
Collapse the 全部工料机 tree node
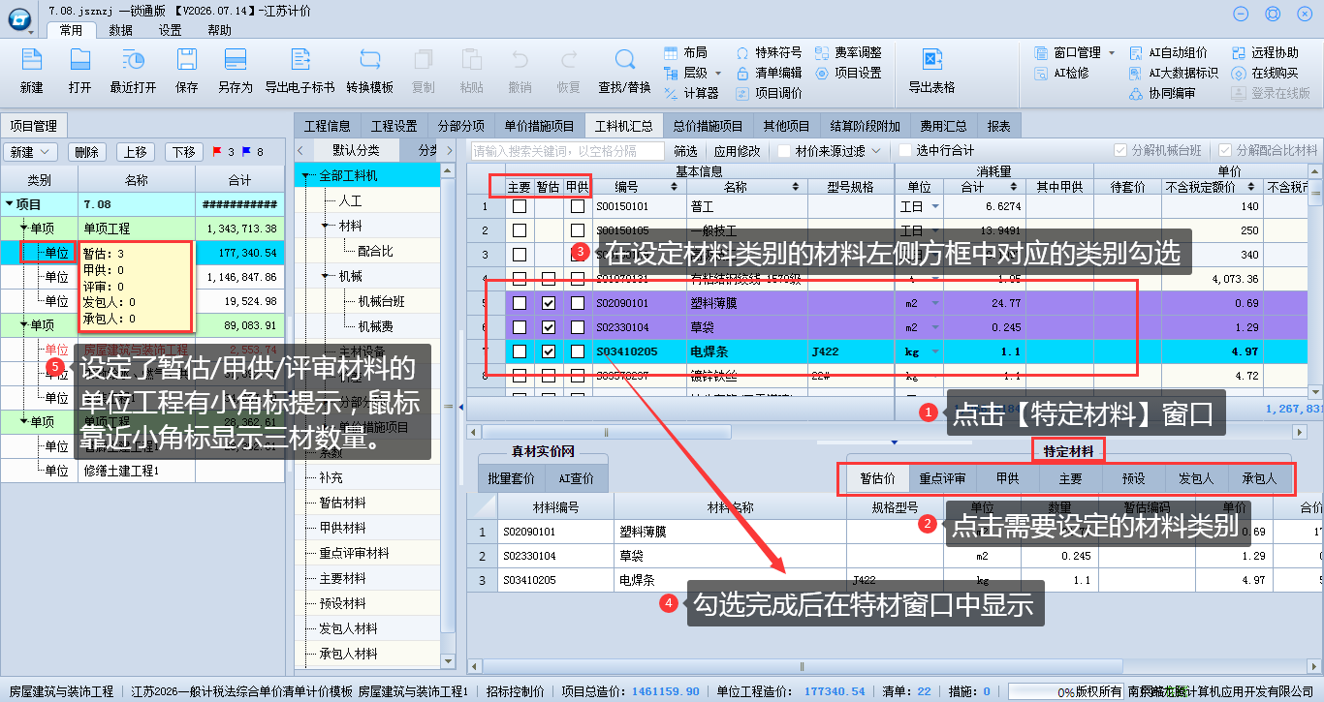pyautogui.click(x=304, y=175)
